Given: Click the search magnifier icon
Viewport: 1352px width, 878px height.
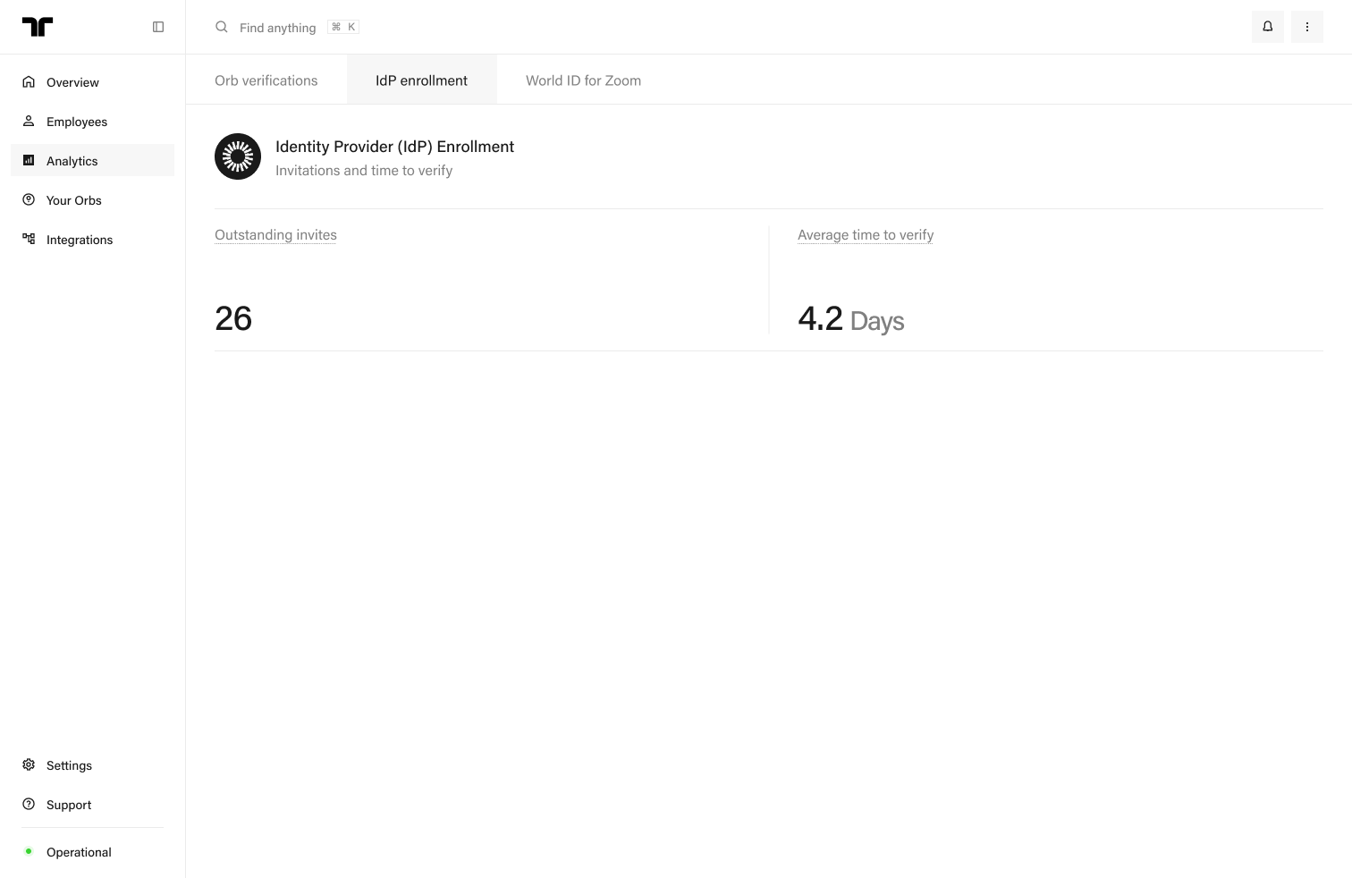Looking at the screenshot, I should [x=222, y=27].
